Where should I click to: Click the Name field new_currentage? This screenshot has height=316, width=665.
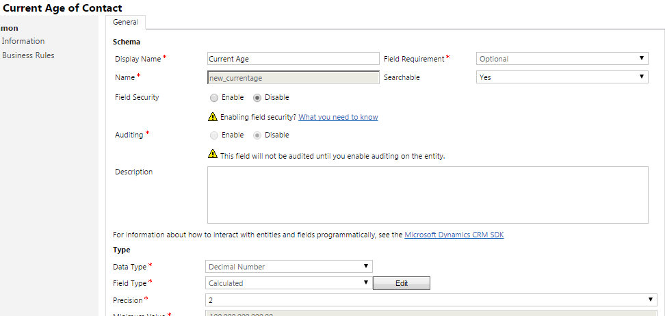(x=293, y=78)
